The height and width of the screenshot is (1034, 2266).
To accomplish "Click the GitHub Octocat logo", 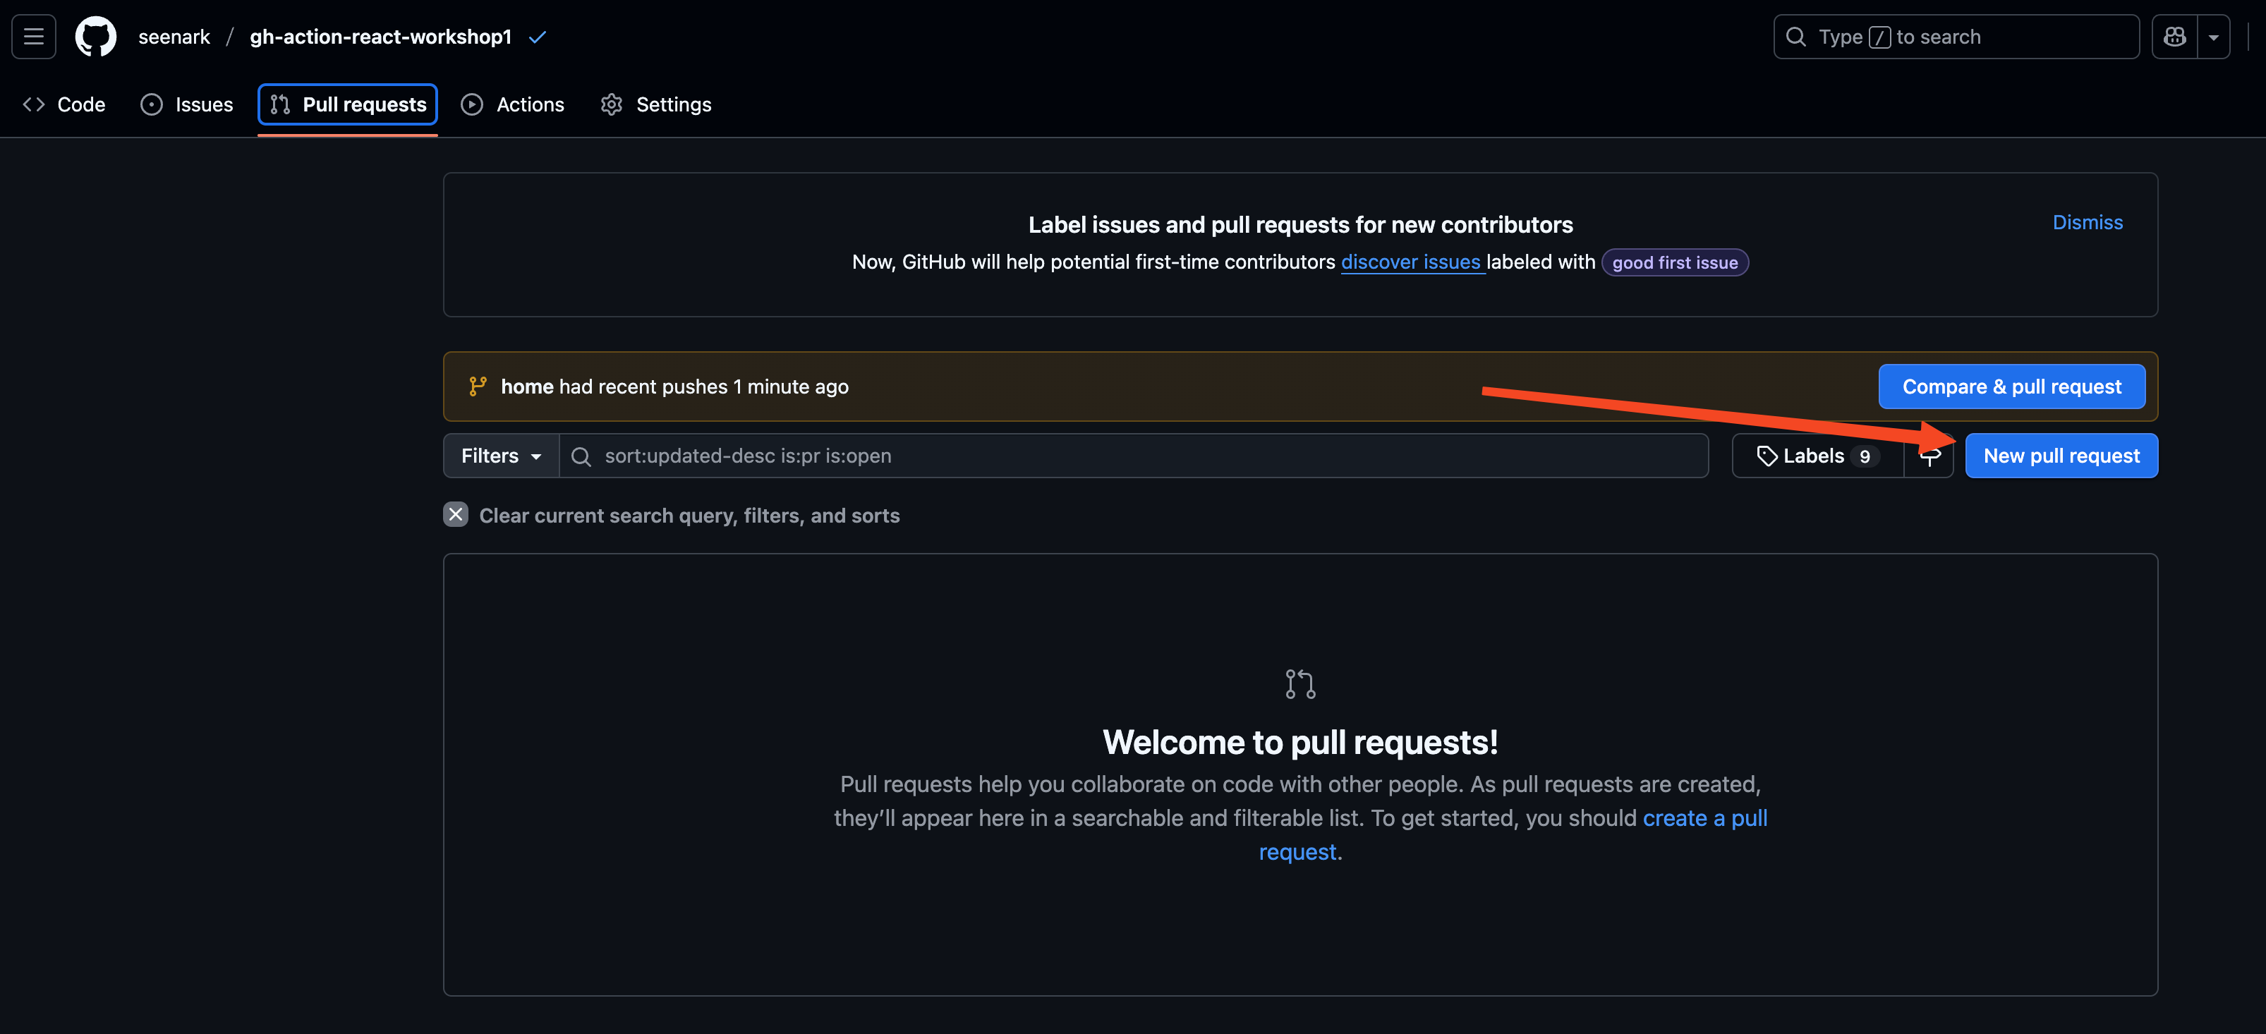I will (96, 37).
